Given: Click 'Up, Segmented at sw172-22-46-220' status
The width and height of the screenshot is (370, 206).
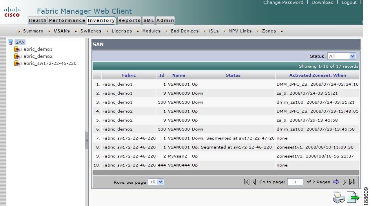Looking at the screenshot, I should pos(232,147).
